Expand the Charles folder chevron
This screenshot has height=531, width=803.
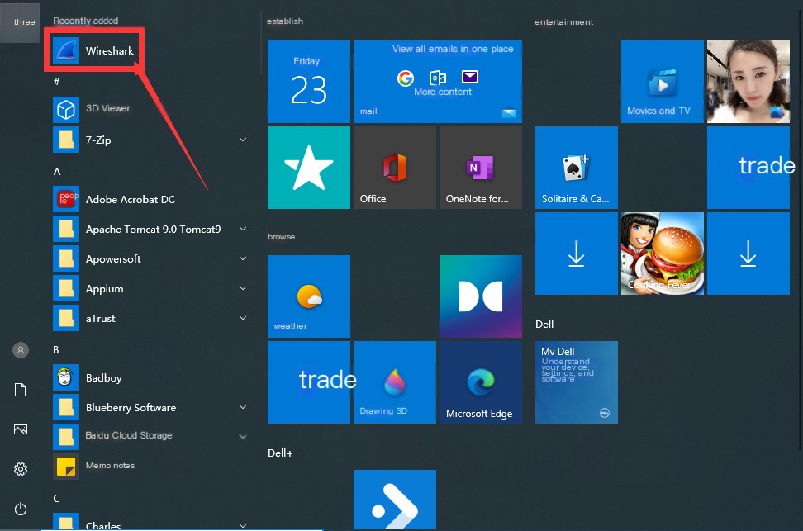point(243,525)
